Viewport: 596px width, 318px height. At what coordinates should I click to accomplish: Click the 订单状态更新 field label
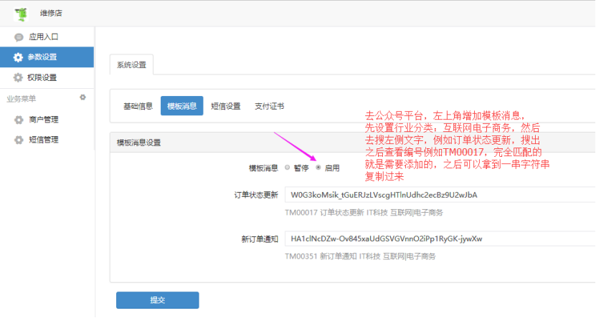click(x=256, y=195)
